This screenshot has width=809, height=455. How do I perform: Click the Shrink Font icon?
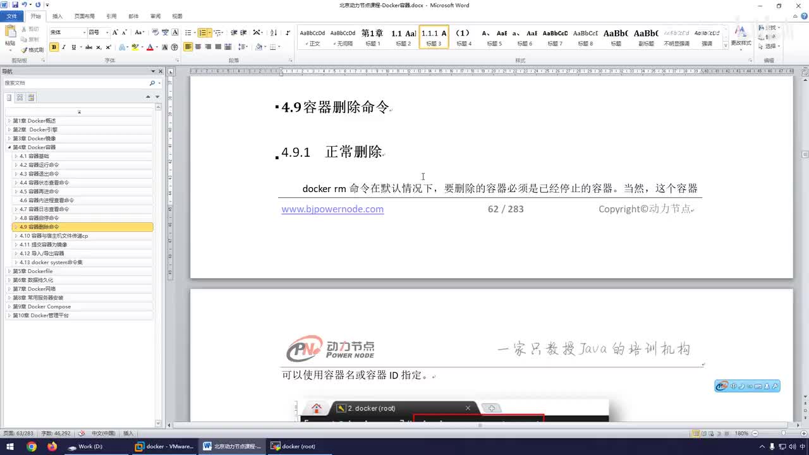[125, 32]
